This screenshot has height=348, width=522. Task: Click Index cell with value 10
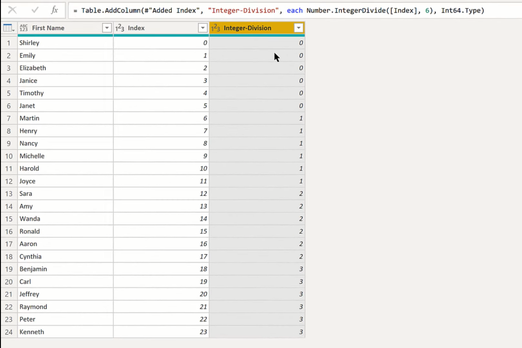pyautogui.click(x=161, y=169)
